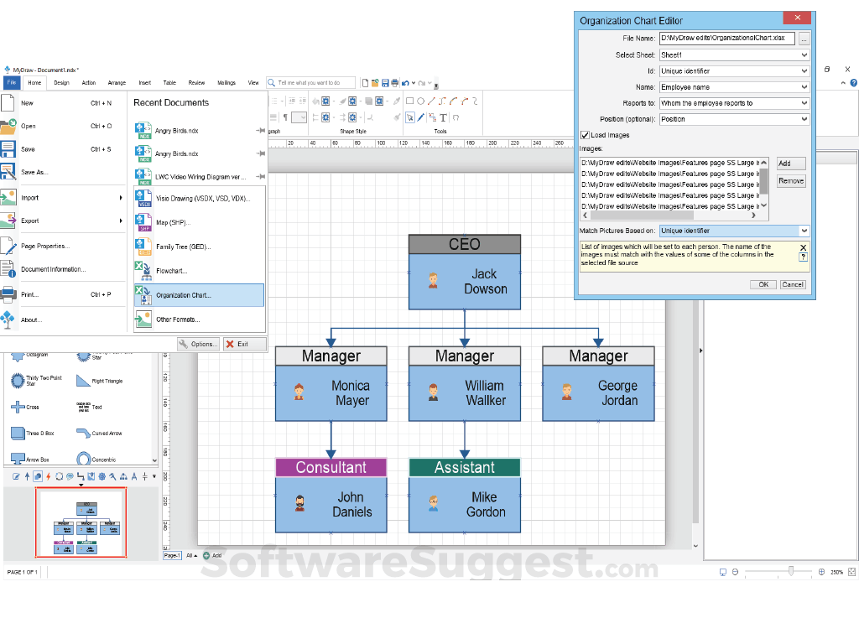Click the New document icon in quick toolbar

[x=365, y=83]
